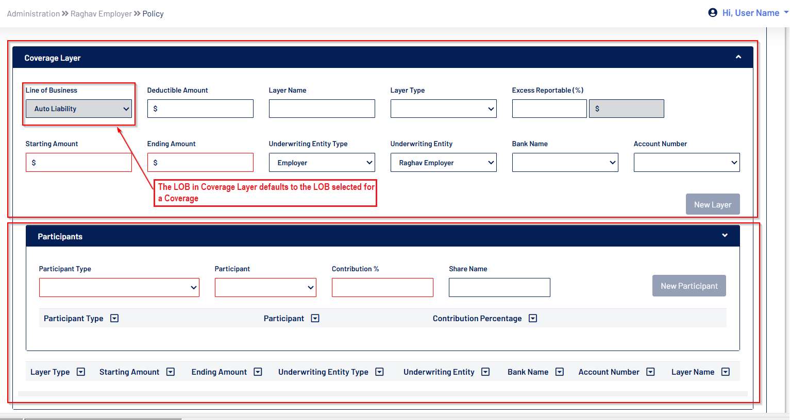Open Layer Type column filter icon
Image resolution: width=790 pixels, height=420 pixels.
pos(81,372)
